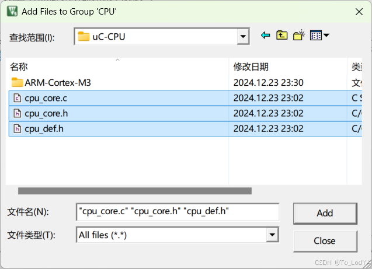Select the cpu_core.c file
The height and width of the screenshot is (269, 372).
coord(185,98)
